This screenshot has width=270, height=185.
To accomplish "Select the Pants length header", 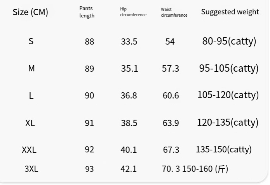I will [x=87, y=12].
